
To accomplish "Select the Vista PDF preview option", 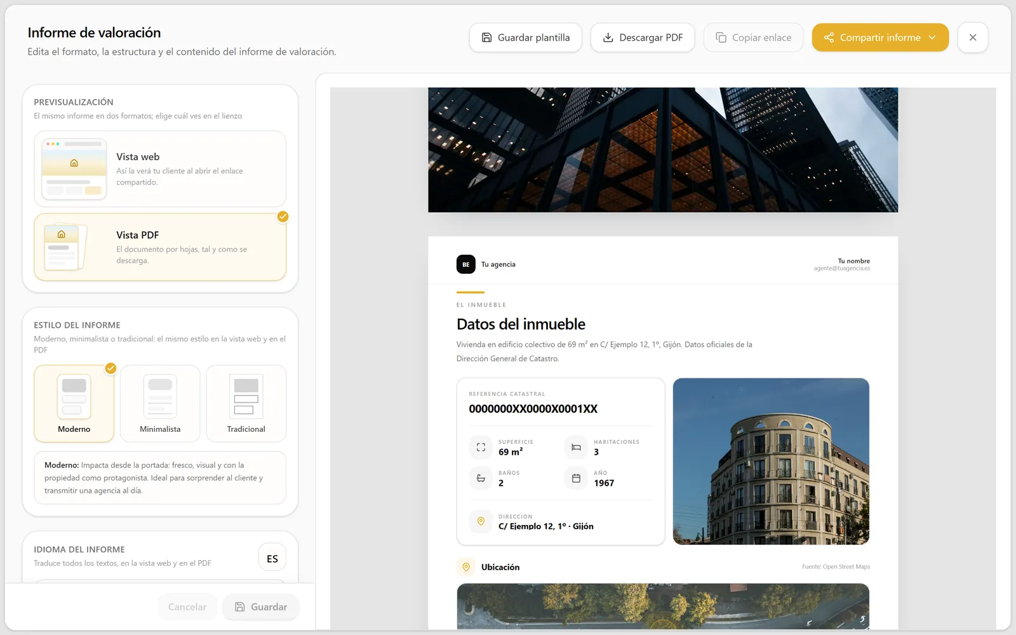I will 160,247.
